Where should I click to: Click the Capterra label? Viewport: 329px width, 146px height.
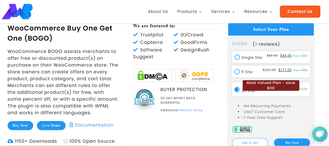(151, 42)
